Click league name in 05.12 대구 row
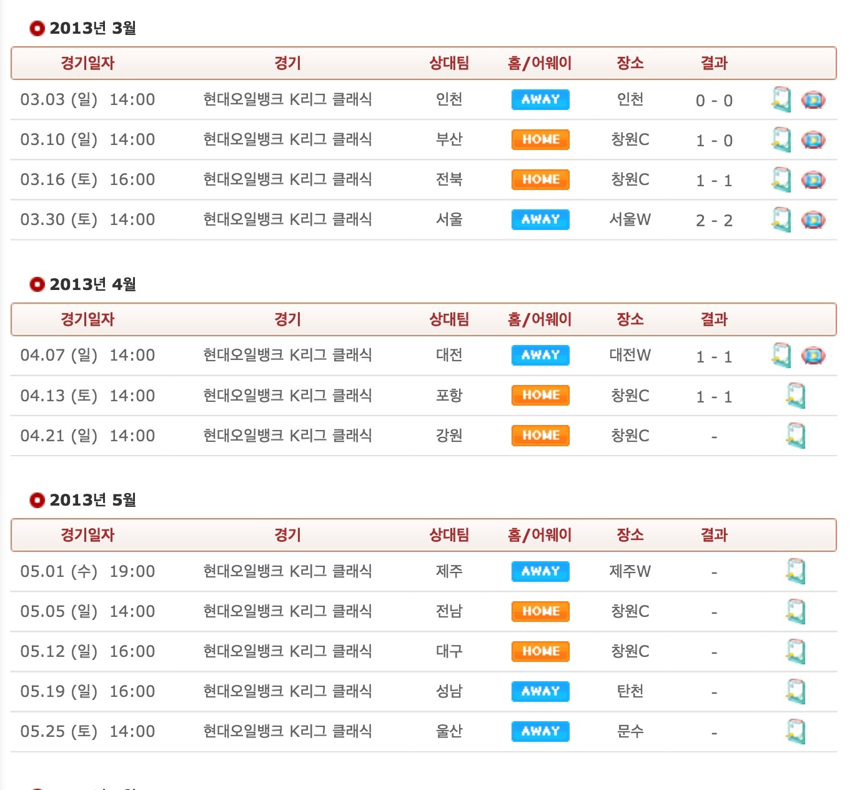This screenshot has height=790, width=852. pos(287,651)
